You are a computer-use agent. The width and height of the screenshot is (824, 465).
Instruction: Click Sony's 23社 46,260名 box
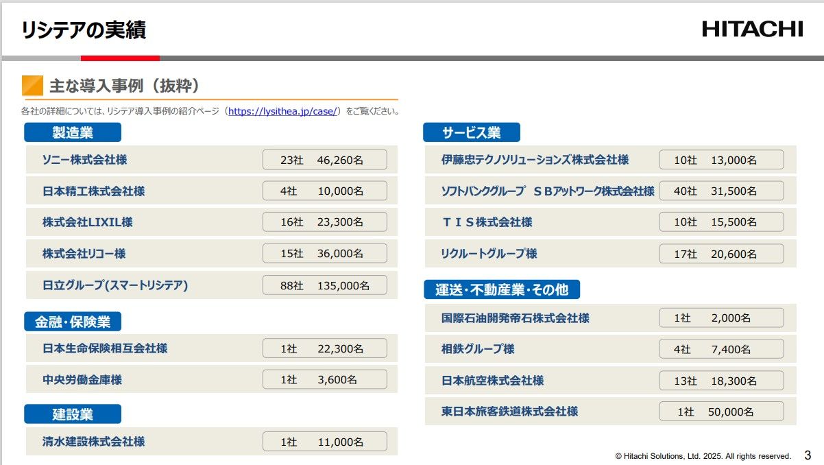click(324, 160)
